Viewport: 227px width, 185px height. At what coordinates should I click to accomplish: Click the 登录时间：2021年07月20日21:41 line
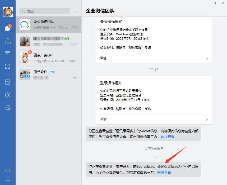pos(124,39)
